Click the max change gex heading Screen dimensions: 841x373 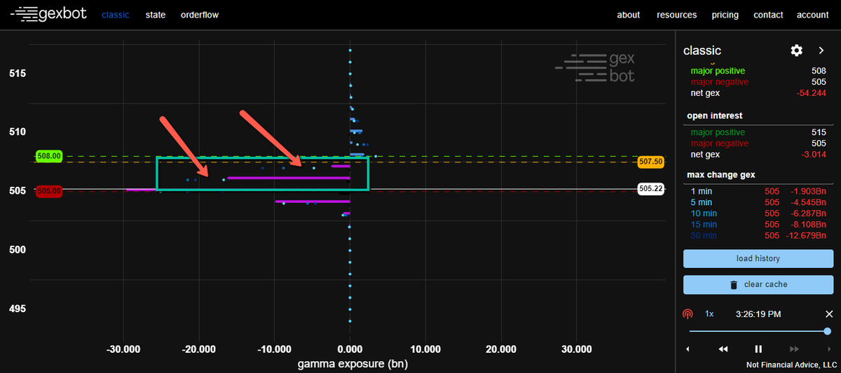click(723, 174)
